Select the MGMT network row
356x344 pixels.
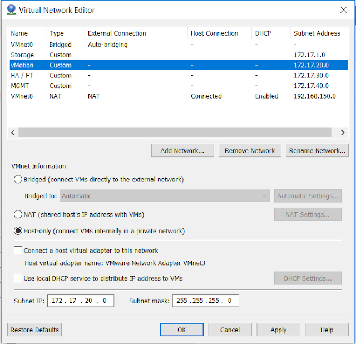tap(179, 86)
